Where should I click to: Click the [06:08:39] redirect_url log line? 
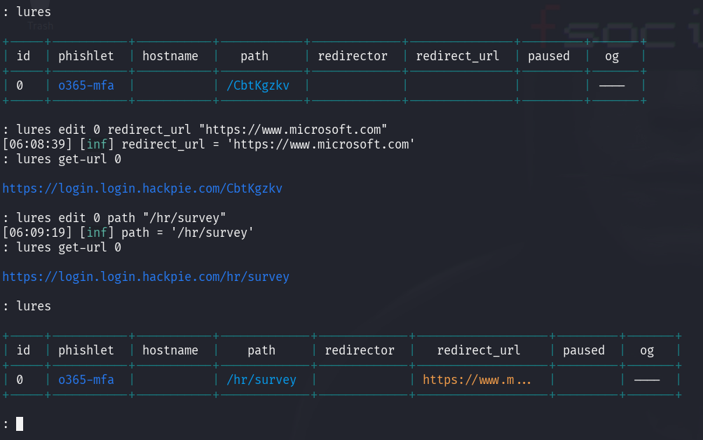[208, 144]
